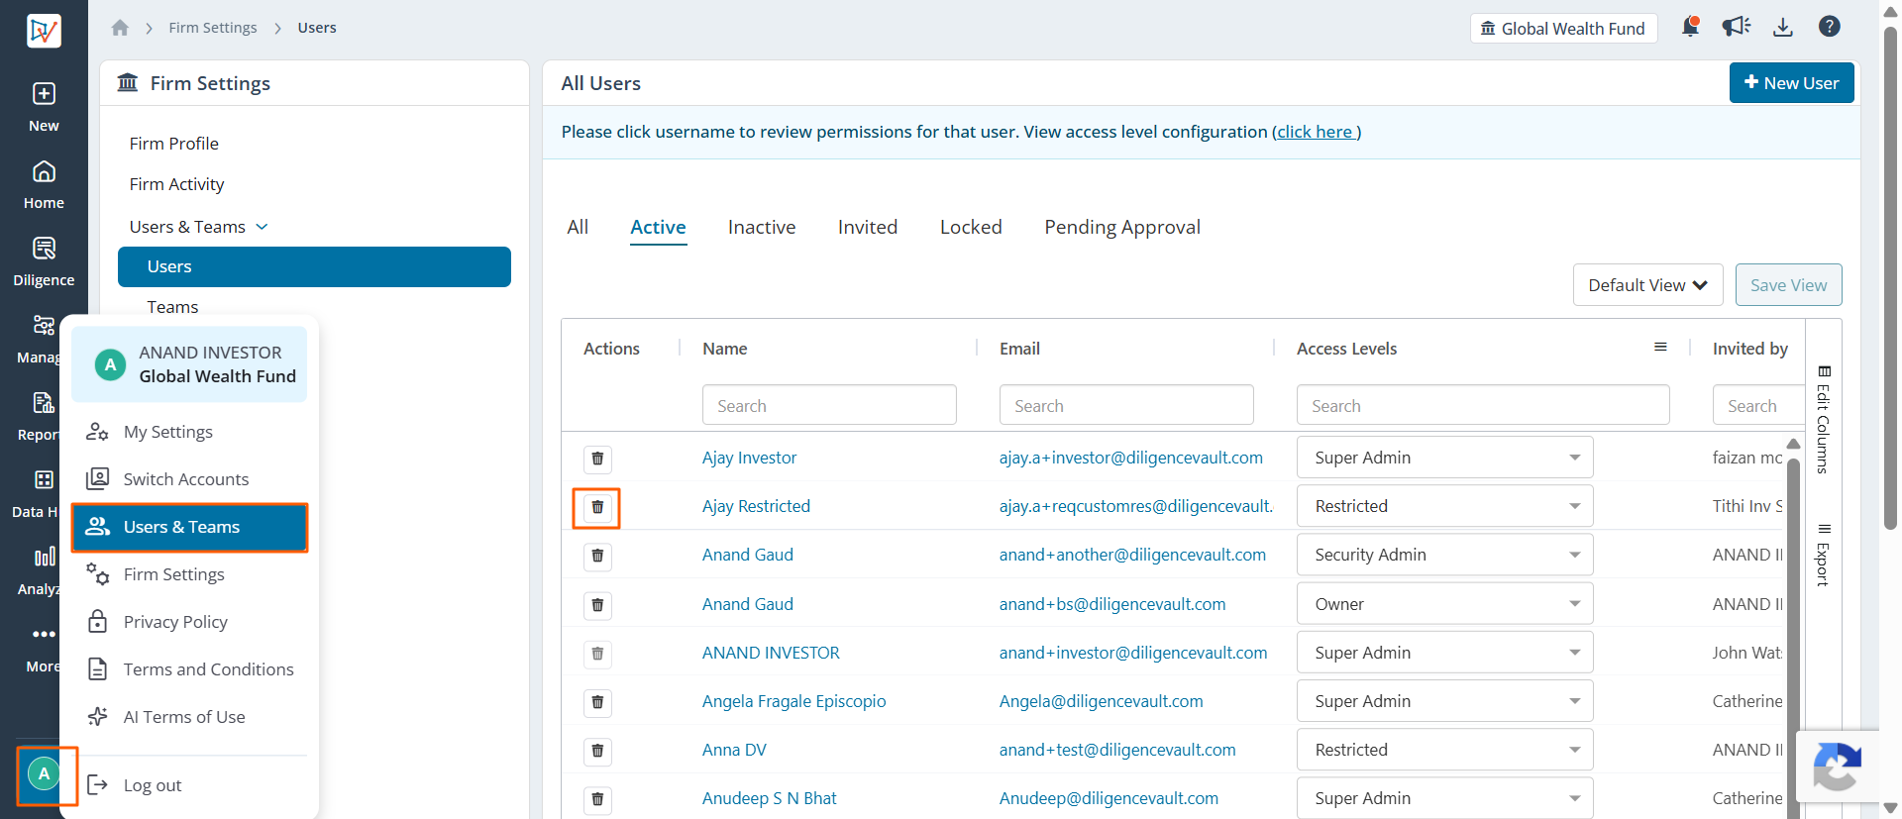
Task: Click the reCAPTCHA badge
Action: [1838, 766]
